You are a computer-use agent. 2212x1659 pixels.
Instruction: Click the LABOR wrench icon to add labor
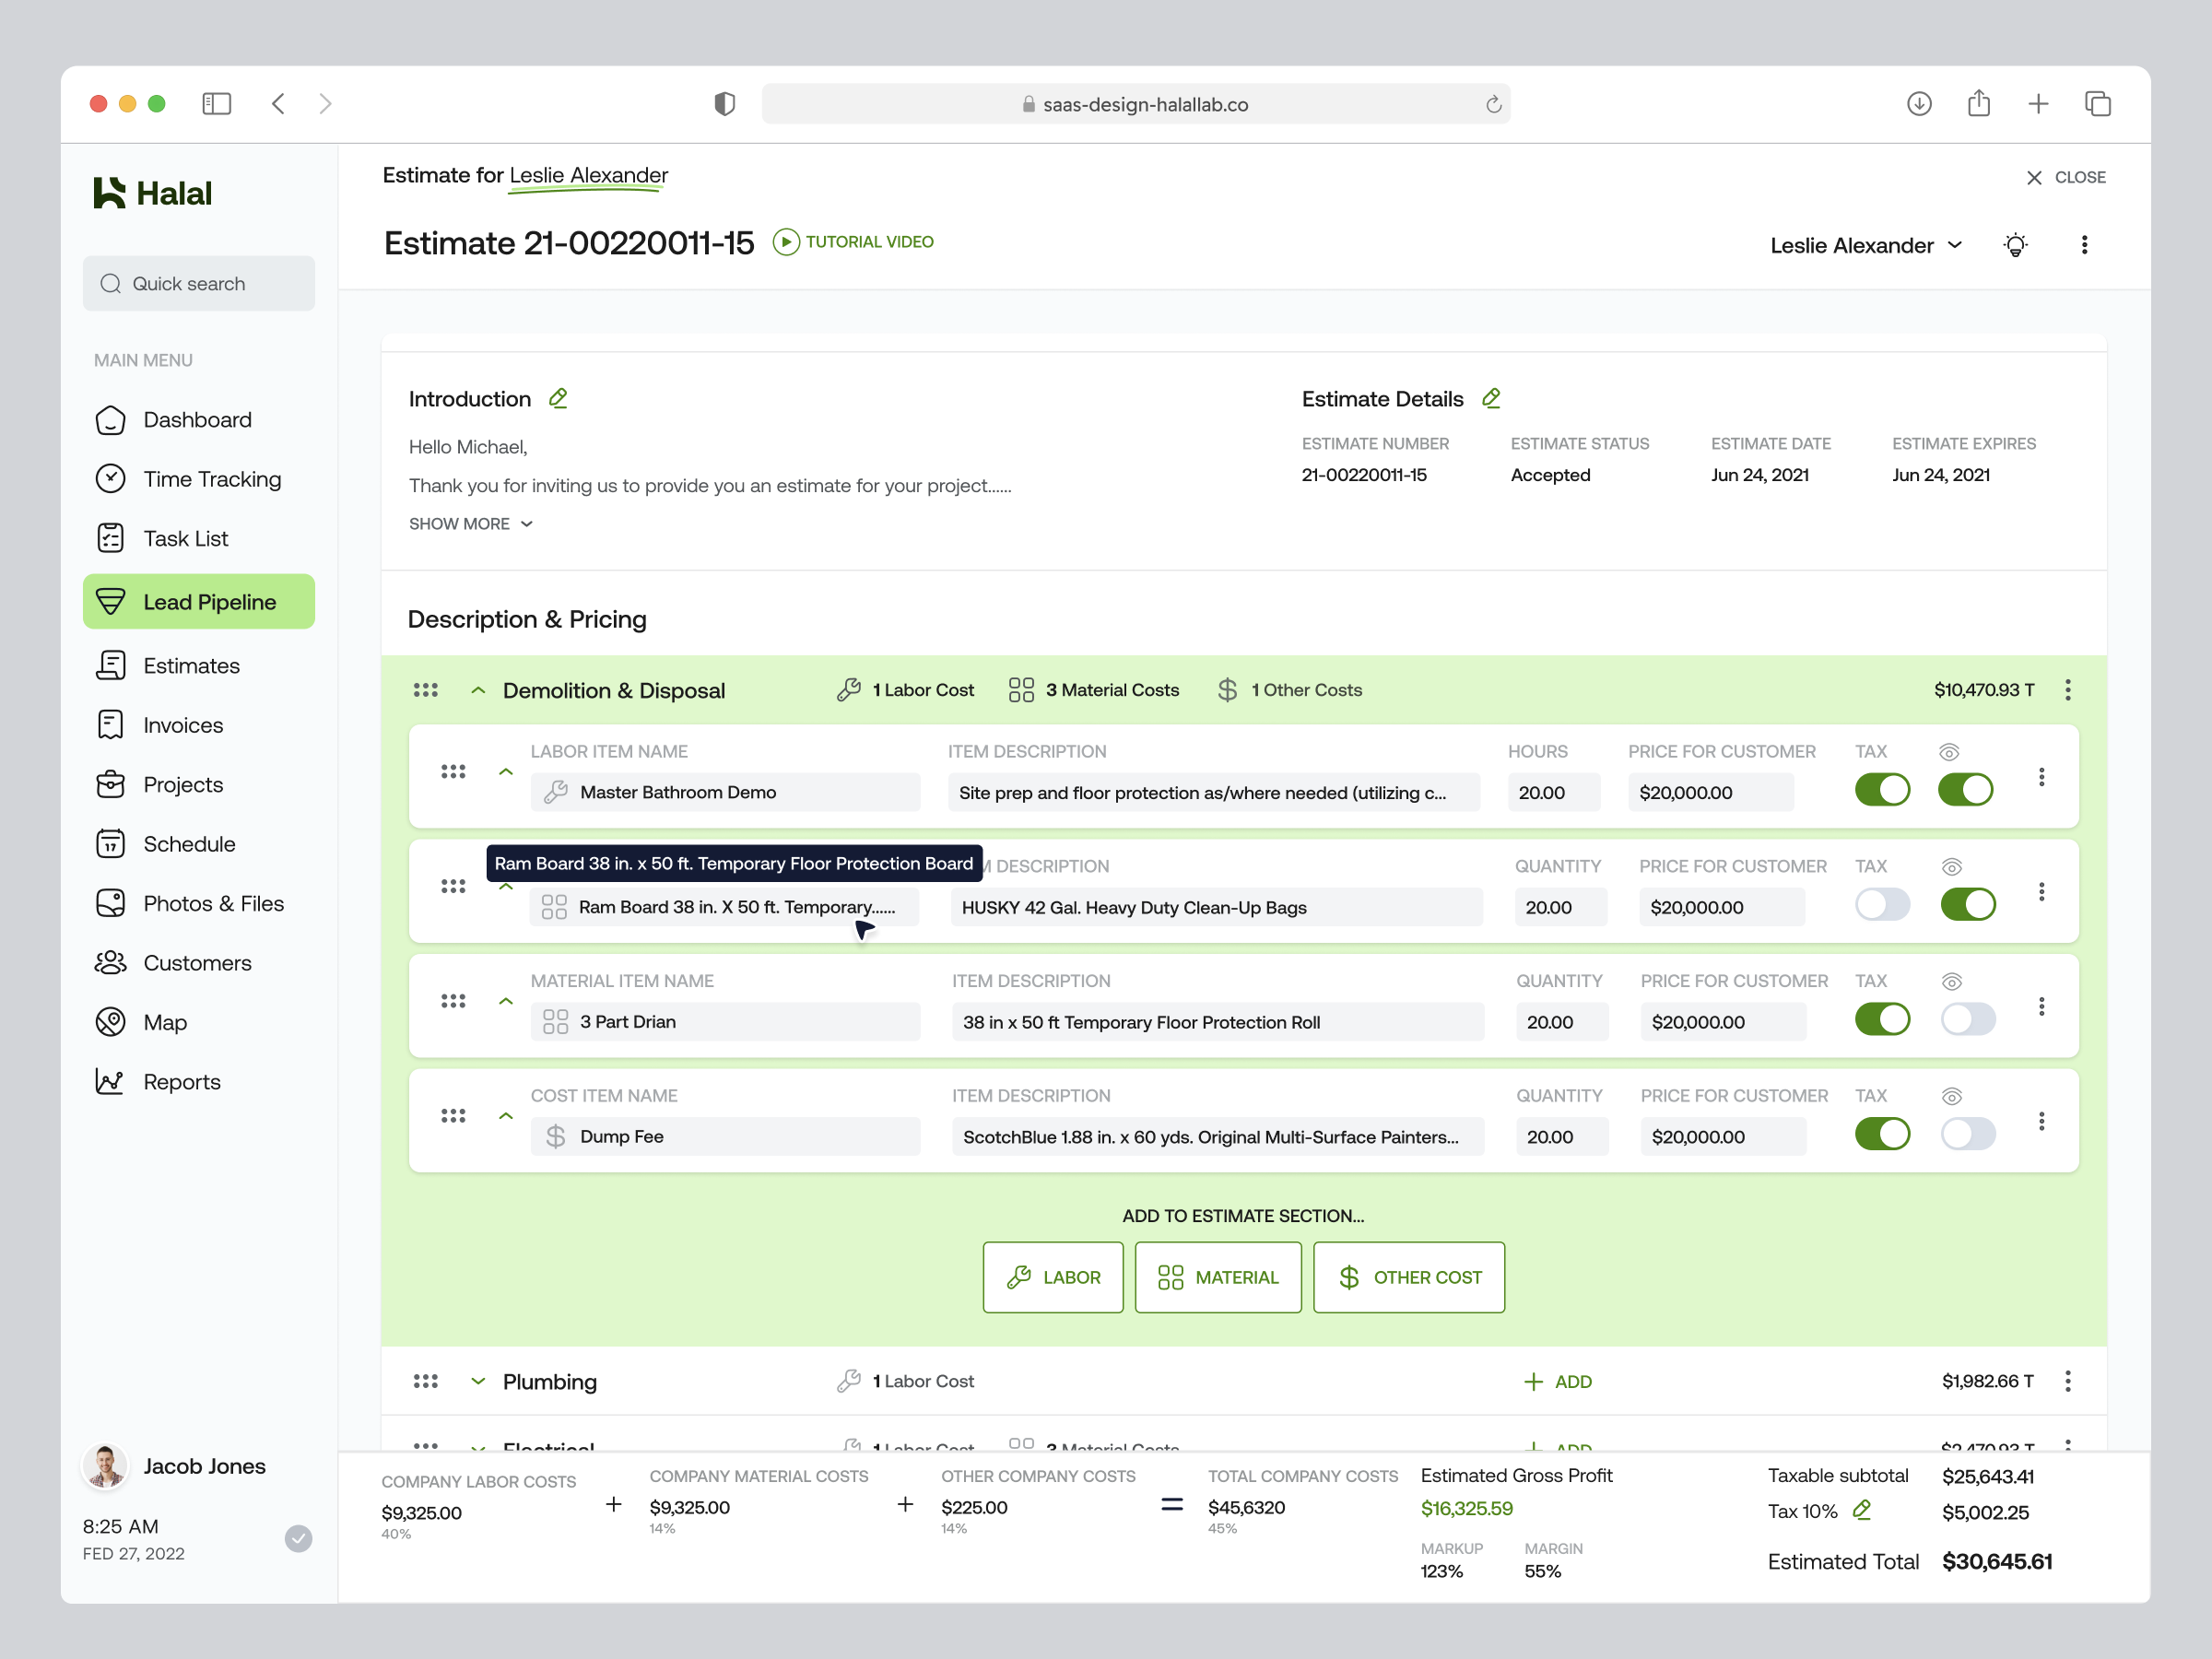tap(1019, 1277)
